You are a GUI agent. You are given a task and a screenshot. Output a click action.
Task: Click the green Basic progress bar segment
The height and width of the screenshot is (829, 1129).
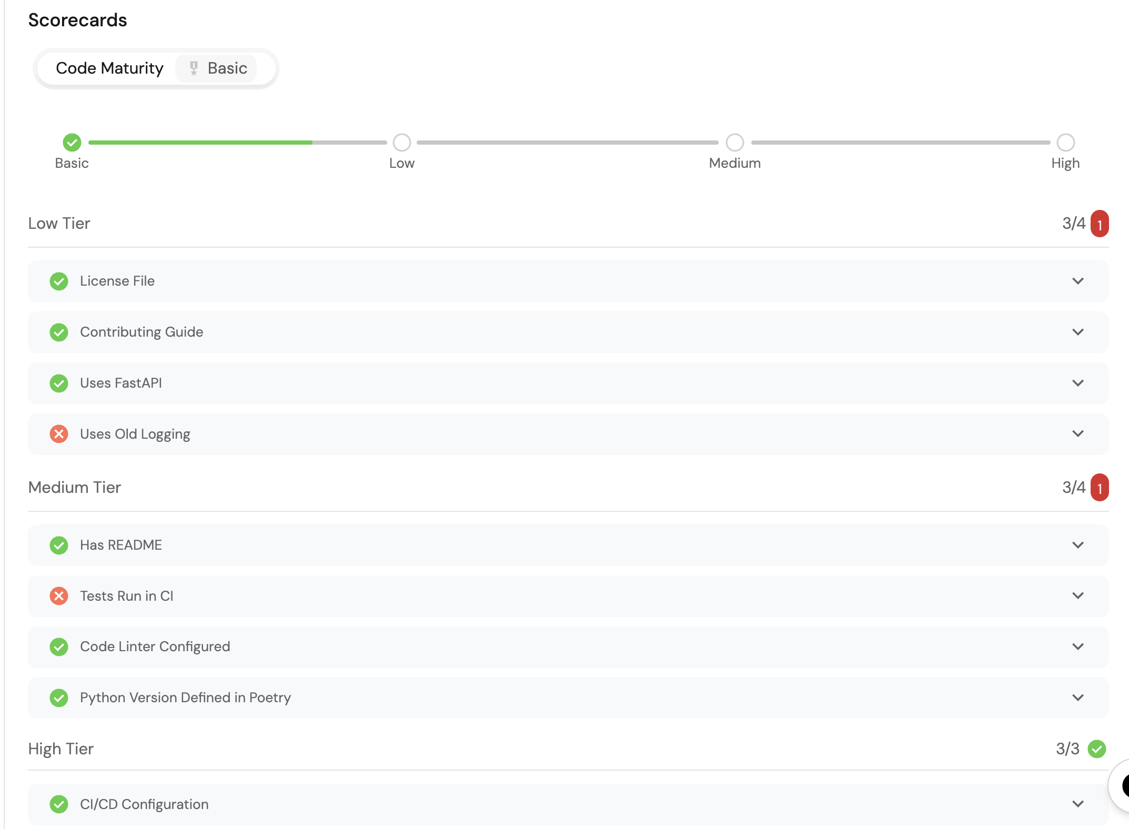(200, 143)
